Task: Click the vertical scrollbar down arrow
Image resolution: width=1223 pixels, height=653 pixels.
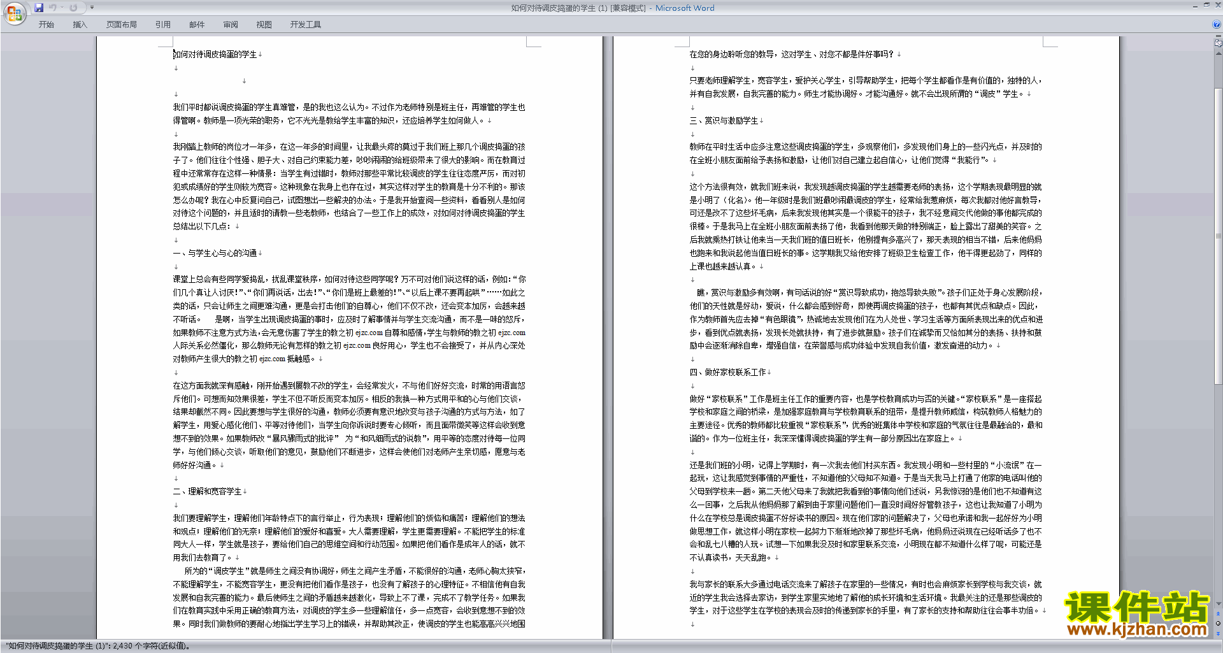Action: [x=1218, y=604]
